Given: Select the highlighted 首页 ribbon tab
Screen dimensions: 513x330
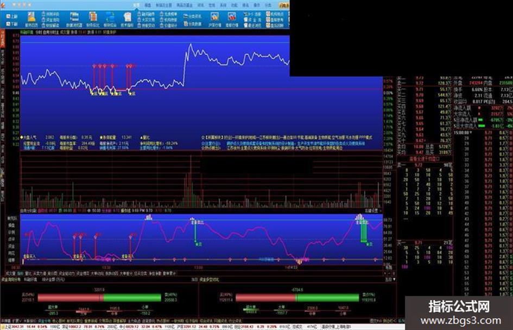Looking at the screenshot, I should pos(137,5).
